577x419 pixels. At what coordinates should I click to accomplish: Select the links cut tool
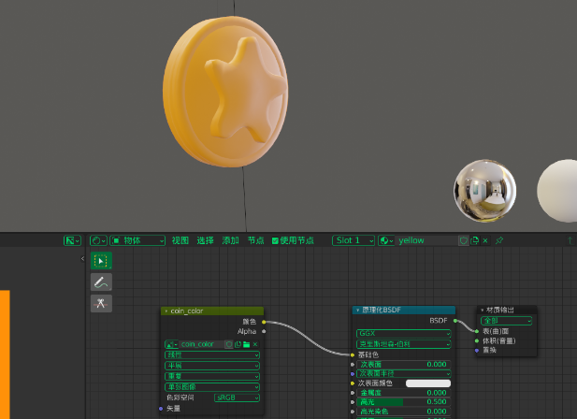click(101, 303)
